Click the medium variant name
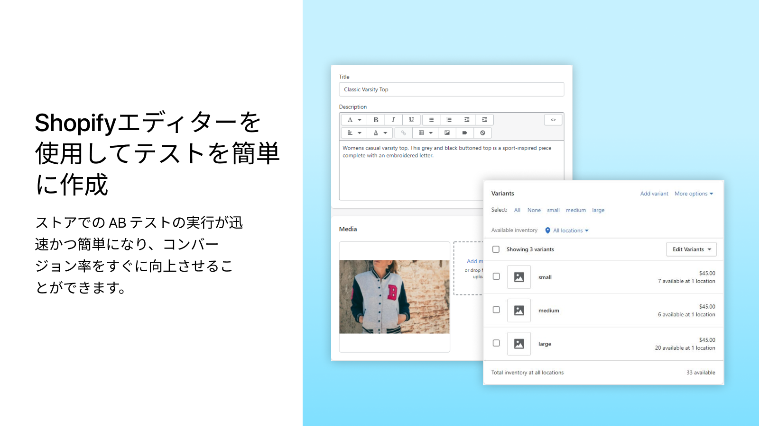The height and width of the screenshot is (426, 759). pyautogui.click(x=549, y=311)
